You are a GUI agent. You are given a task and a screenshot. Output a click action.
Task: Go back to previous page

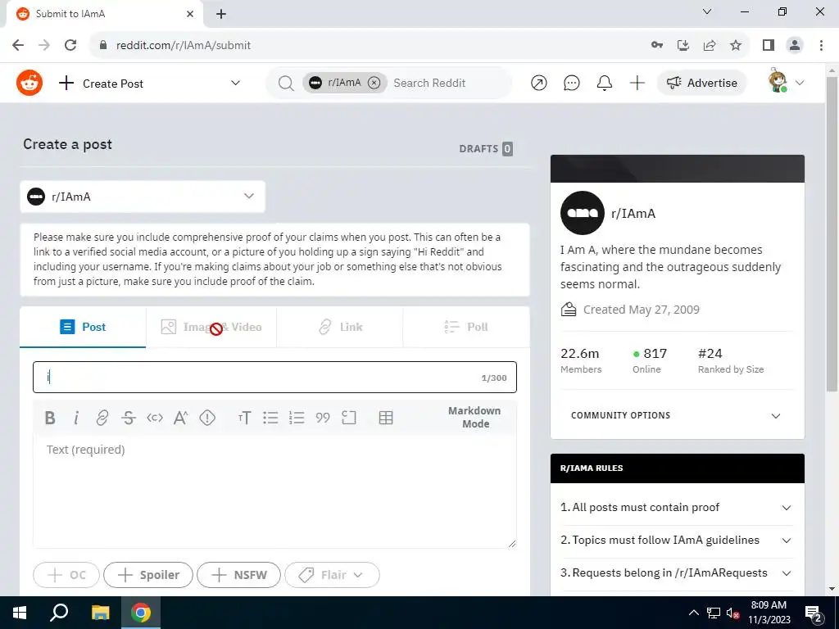point(18,46)
